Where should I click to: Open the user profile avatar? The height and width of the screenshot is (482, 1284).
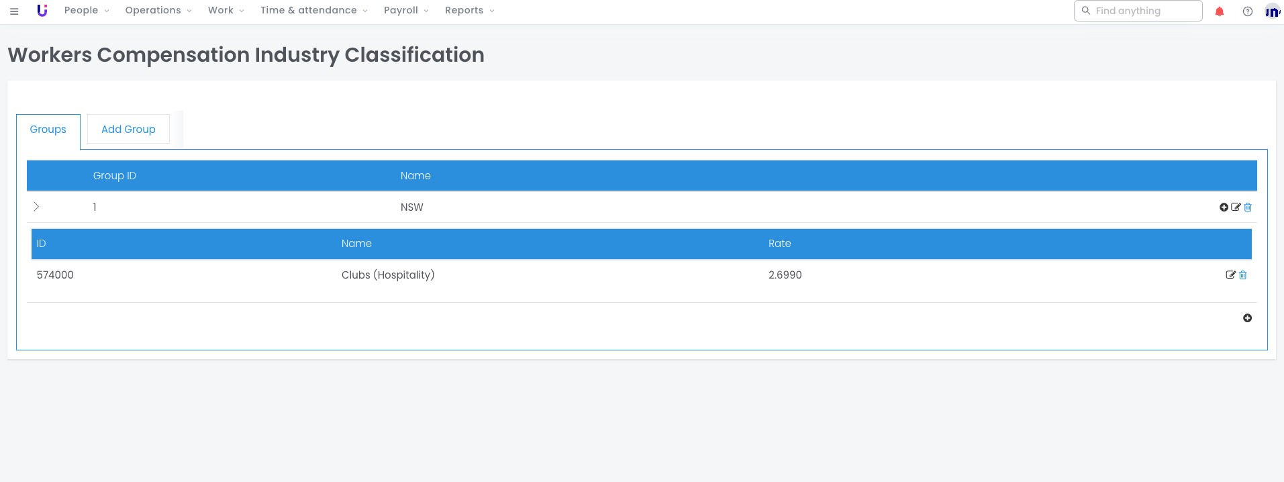tap(1272, 11)
